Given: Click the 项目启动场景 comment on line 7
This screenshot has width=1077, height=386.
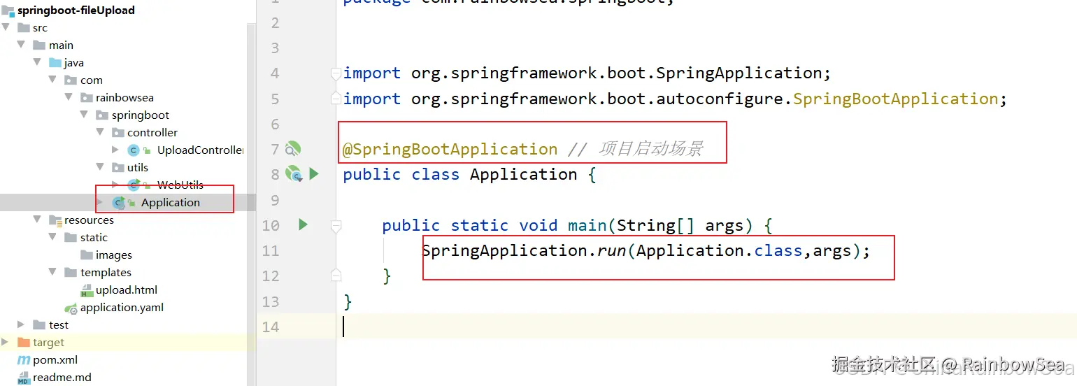Looking at the screenshot, I should pyautogui.click(x=650, y=149).
